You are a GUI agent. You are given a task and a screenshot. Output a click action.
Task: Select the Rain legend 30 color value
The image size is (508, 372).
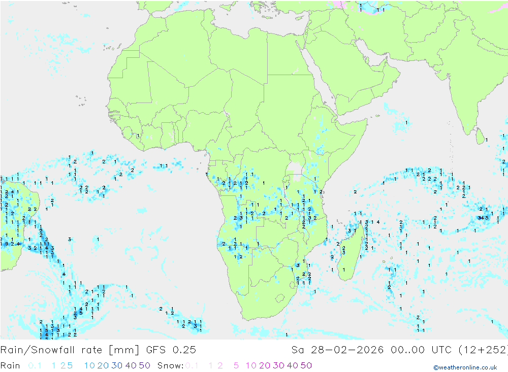117,365
